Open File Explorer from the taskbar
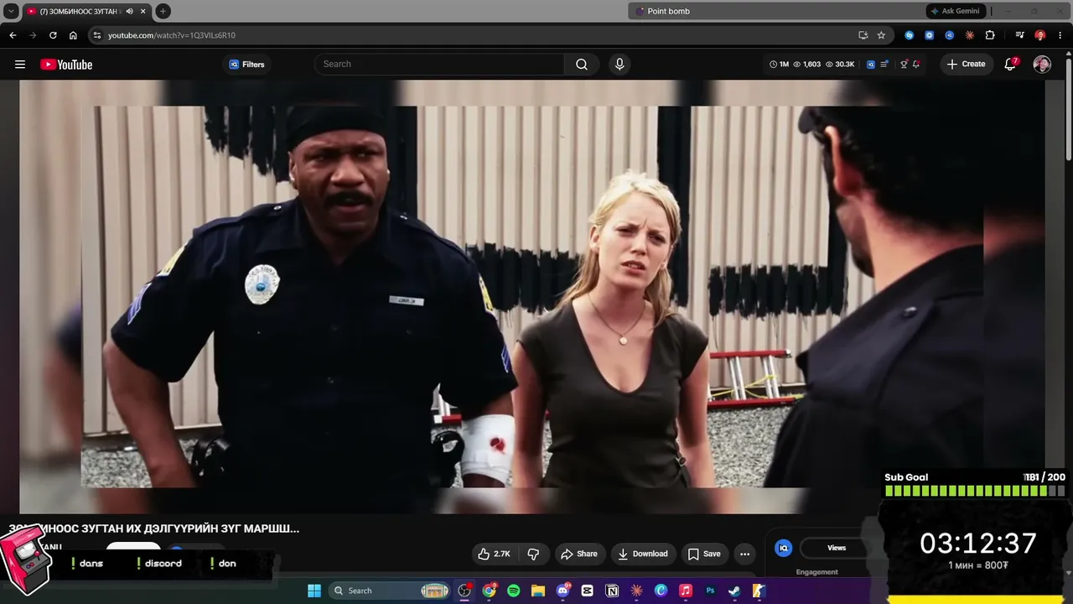The height and width of the screenshot is (604, 1073). click(x=538, y=591)
